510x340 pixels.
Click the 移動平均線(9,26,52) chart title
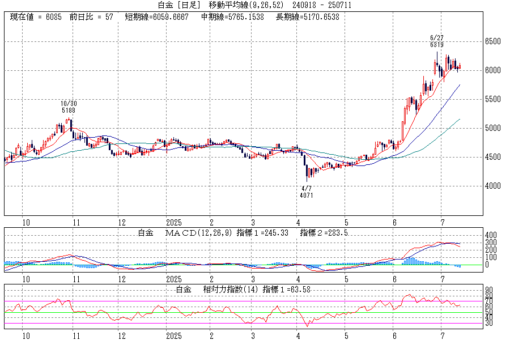tap(246, 5)
